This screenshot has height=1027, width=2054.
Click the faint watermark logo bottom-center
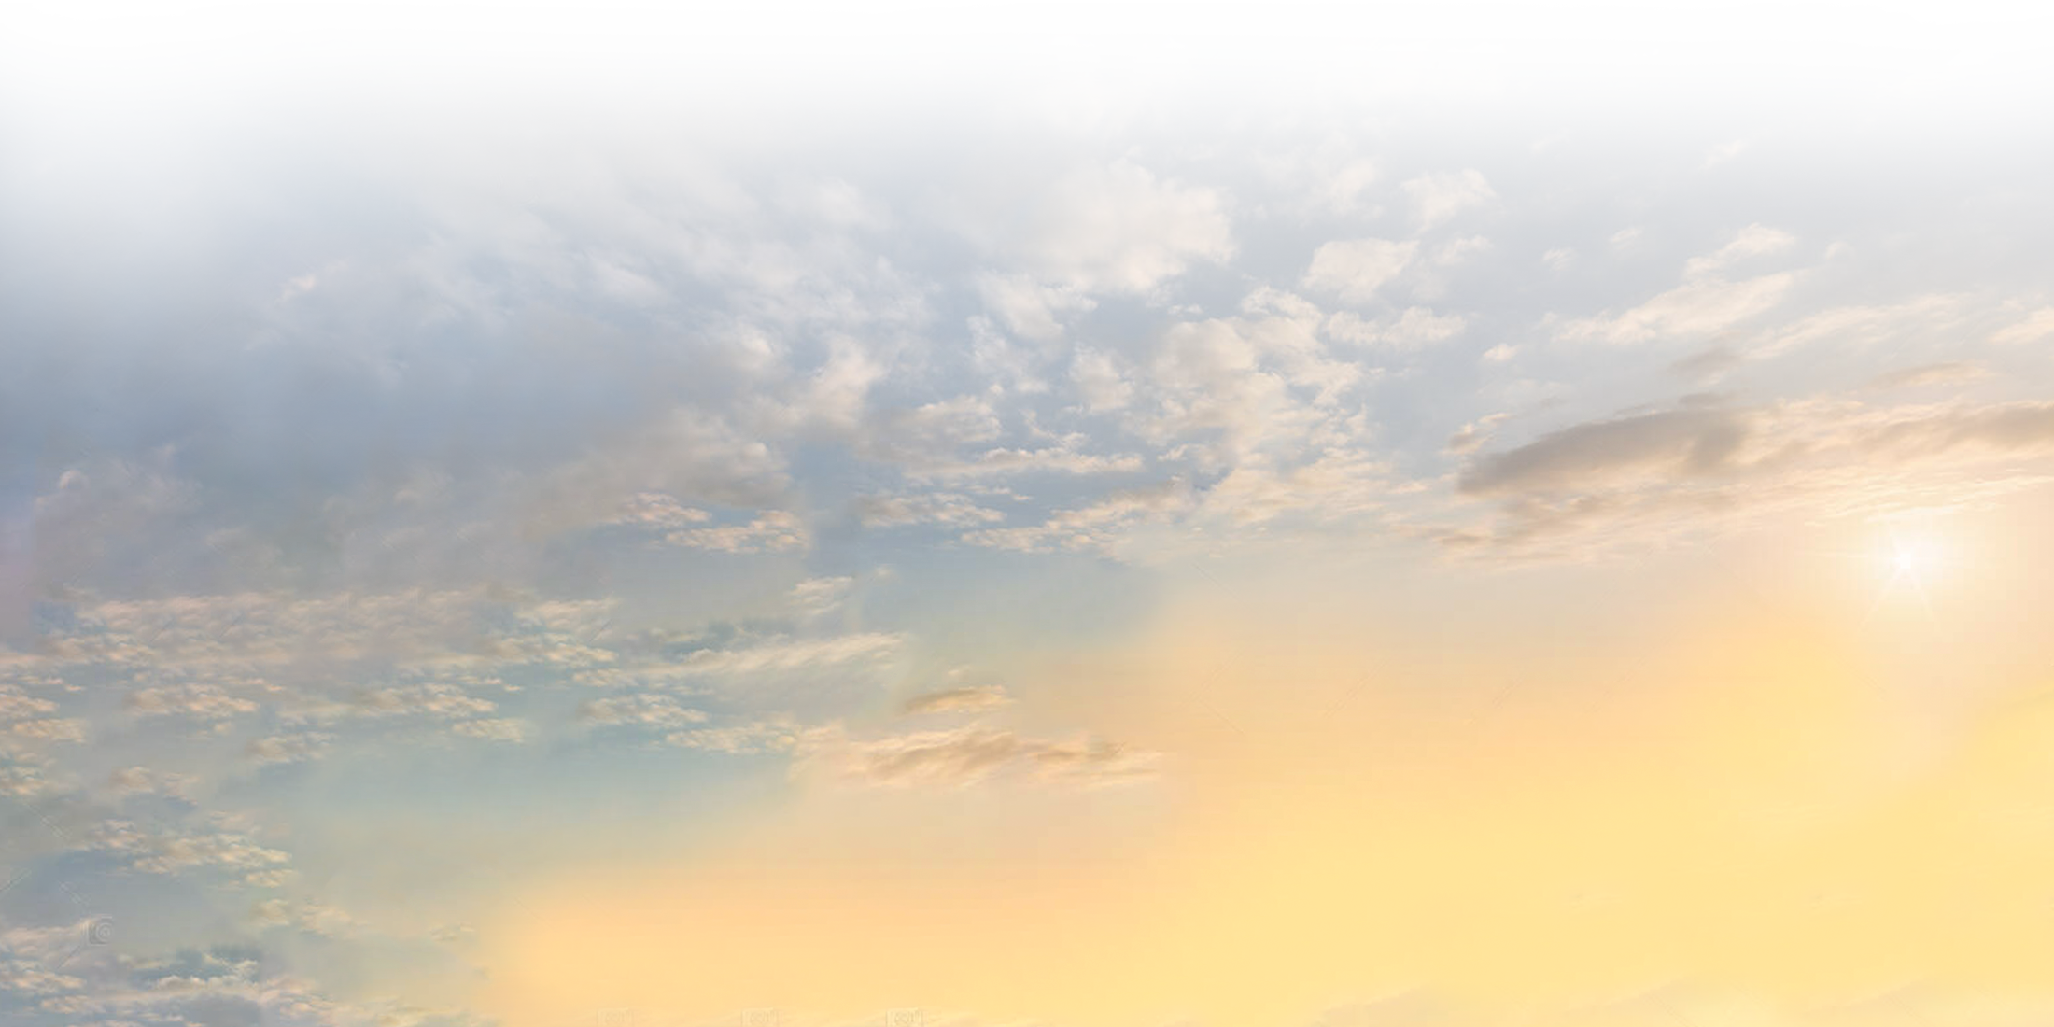(x=614, y=1017)
